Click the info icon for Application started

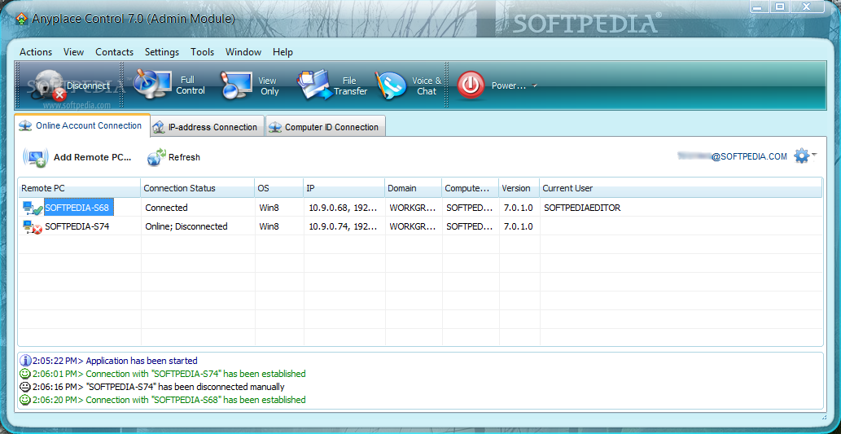click(x=25, y=361)
